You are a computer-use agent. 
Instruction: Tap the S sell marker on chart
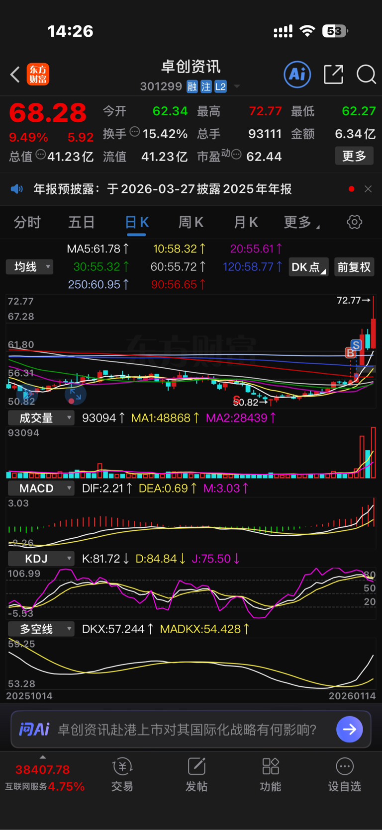click(356, 345)
